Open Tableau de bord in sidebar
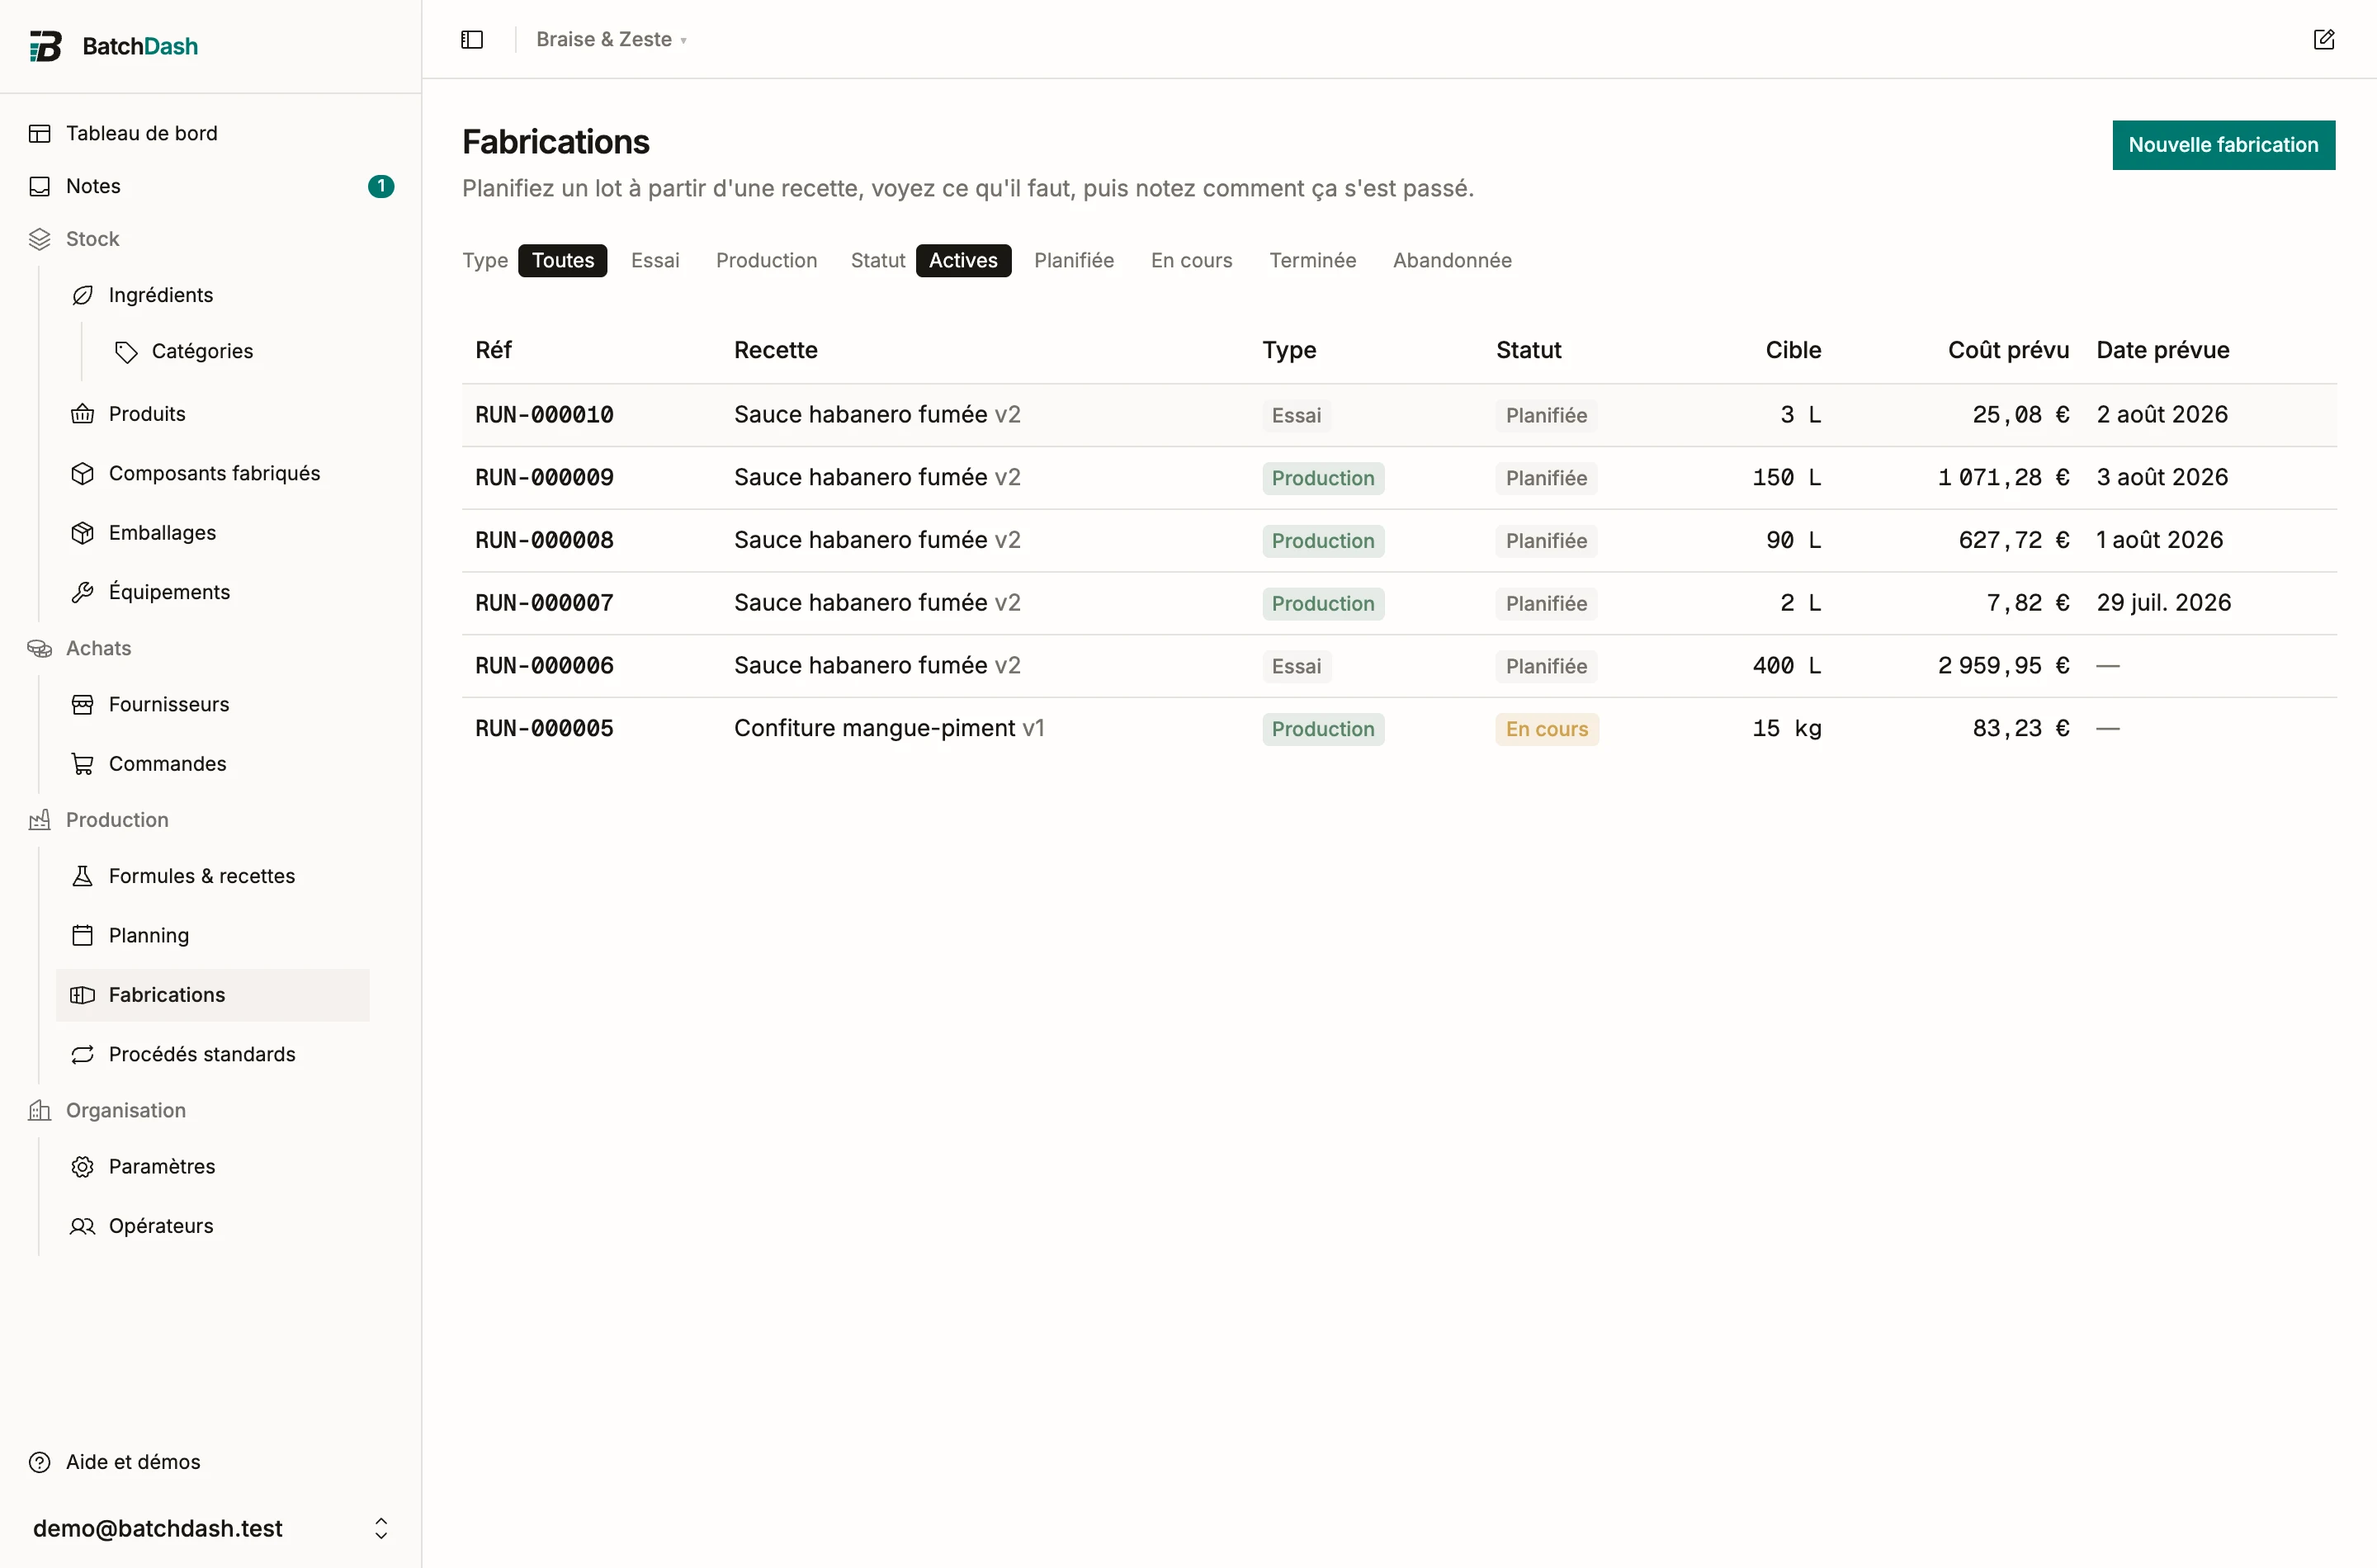Viewport: 2377px width, 1568px height. coord(141,133)
